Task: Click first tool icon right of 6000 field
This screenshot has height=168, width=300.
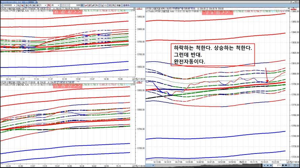Action: [x=86, y=5]
